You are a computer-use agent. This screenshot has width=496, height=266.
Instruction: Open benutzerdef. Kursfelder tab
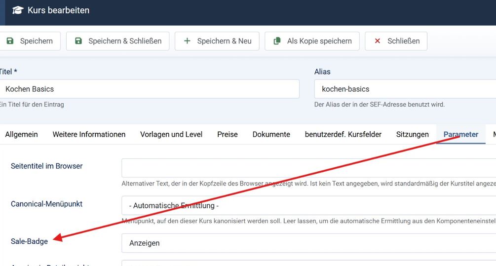pyautogui.click(x=343, y=134)
